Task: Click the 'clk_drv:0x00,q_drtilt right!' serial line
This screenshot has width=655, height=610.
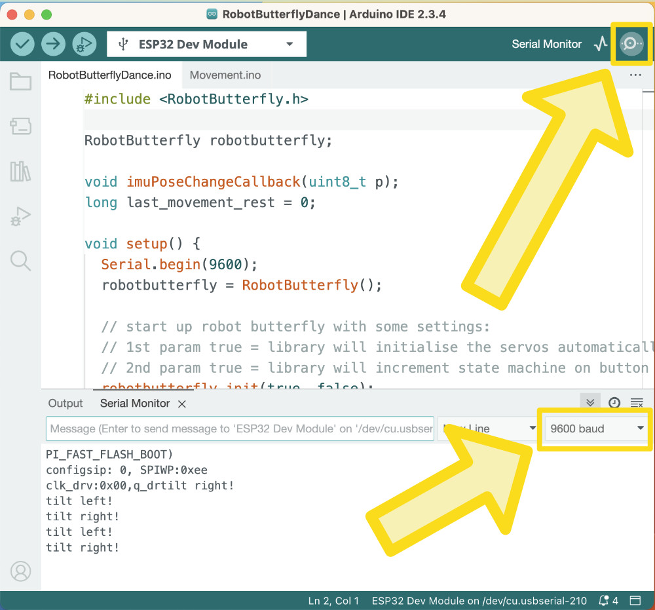Action: click(140, 485)
